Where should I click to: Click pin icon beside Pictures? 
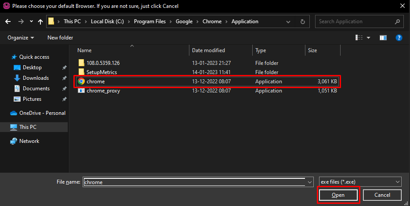point(64,99)
